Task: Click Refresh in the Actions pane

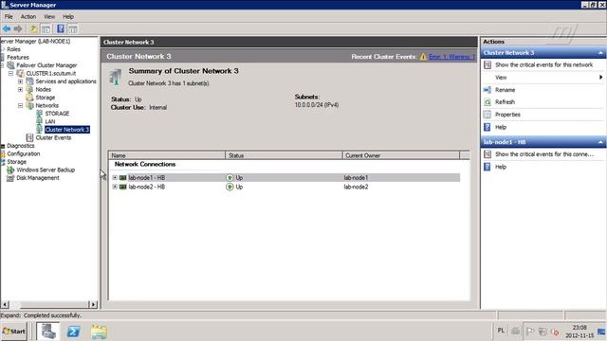Action: click(x=505, y=102)
